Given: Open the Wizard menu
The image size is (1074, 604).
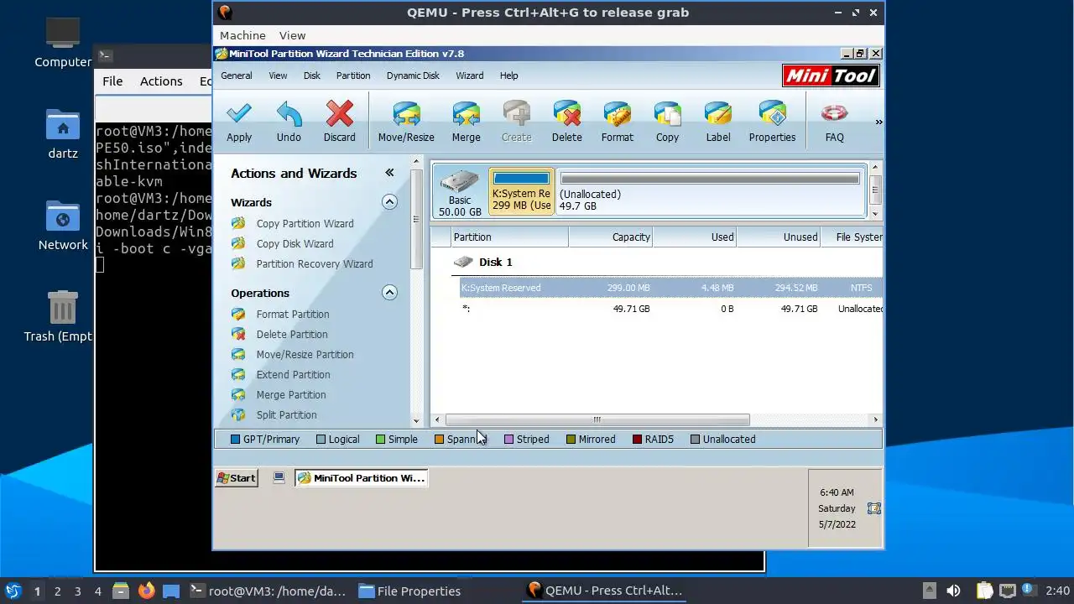Looking at the screenshot, I should pyautogui.click(x=470, y=75).
